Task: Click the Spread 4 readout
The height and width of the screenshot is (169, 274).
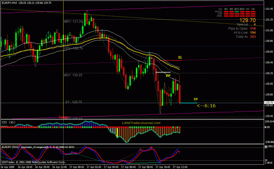Action: point(246,25)
